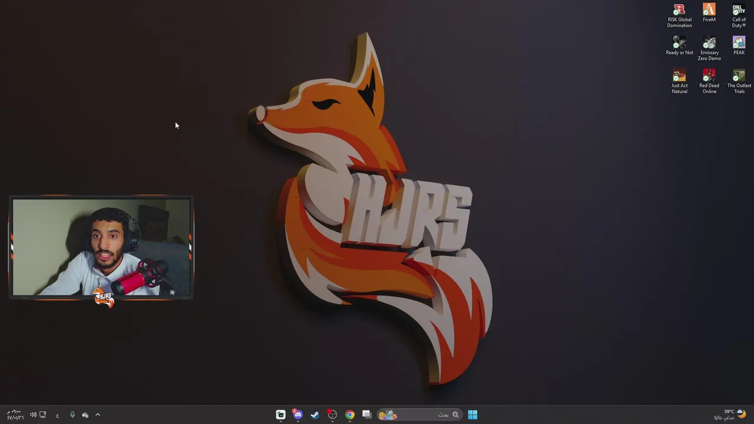Select the Call of Duty desktop icon
This screenshot has width=754, height=424.
(x=739, y=16)
